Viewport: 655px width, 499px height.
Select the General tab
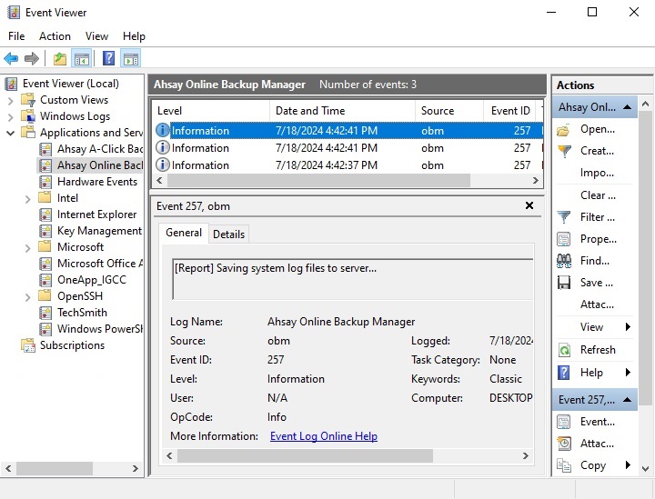pos(184,233)
